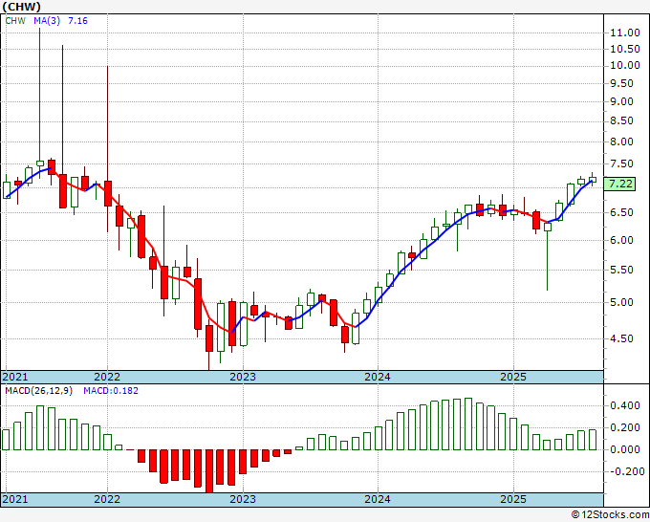Select the 9.00 price axis label
The height and width of the screenshot is (522, 650).
tap(622, 101)
